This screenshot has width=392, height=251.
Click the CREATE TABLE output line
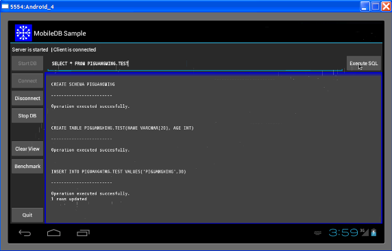click(122, 128)
